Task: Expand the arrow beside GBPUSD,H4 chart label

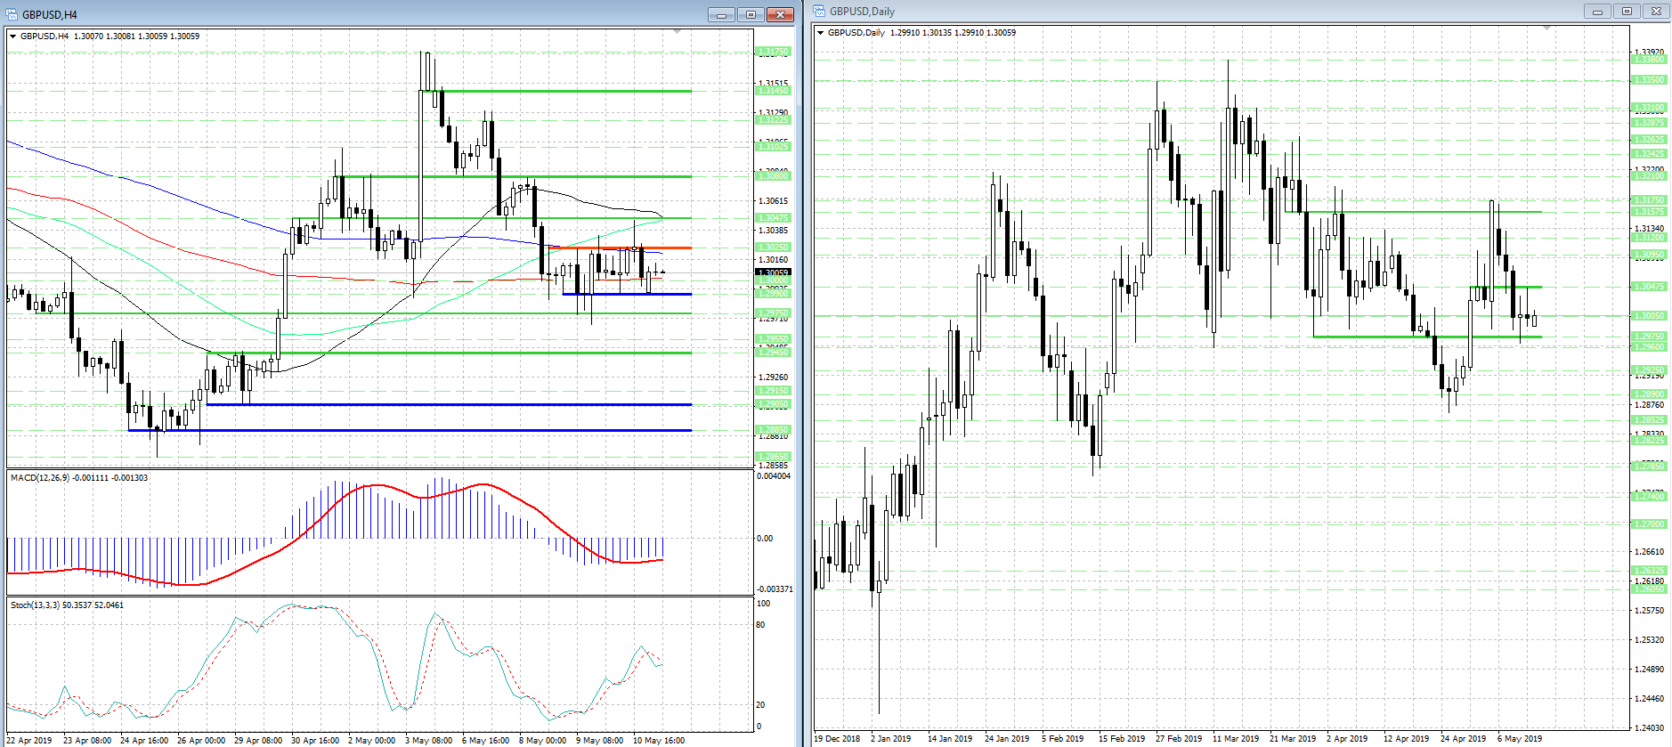Action: 12,37
